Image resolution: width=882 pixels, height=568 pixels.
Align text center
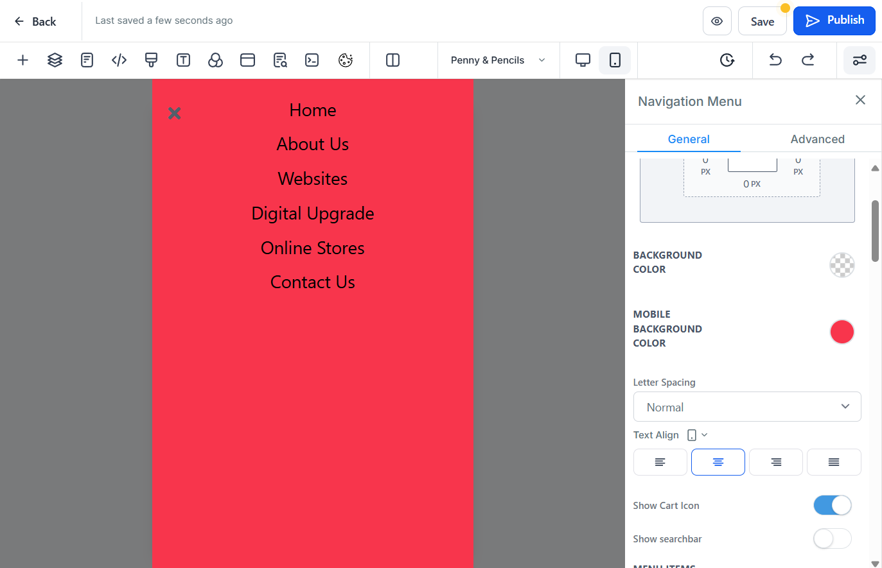click(718, 462)
